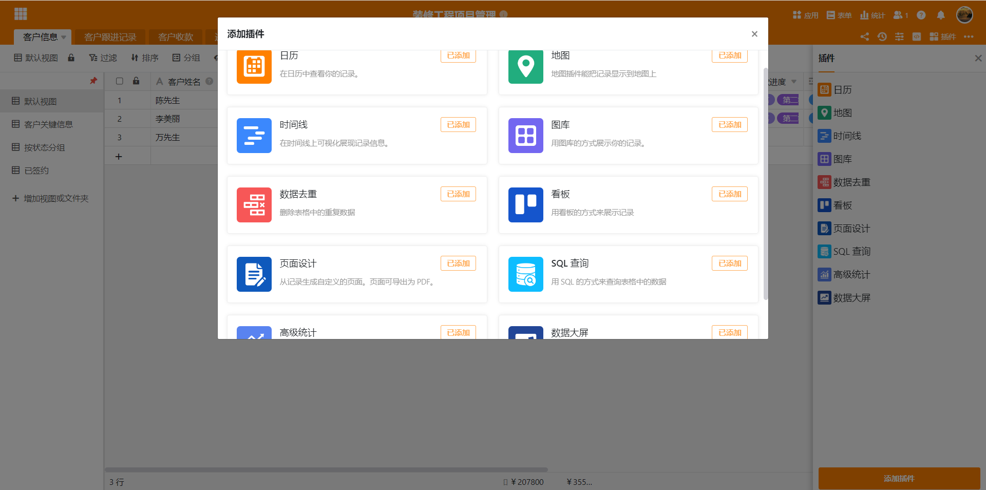Open the 表单 icon in the top bar
The width and height of the screenshot is (986, 490).
tap(830, 15)
